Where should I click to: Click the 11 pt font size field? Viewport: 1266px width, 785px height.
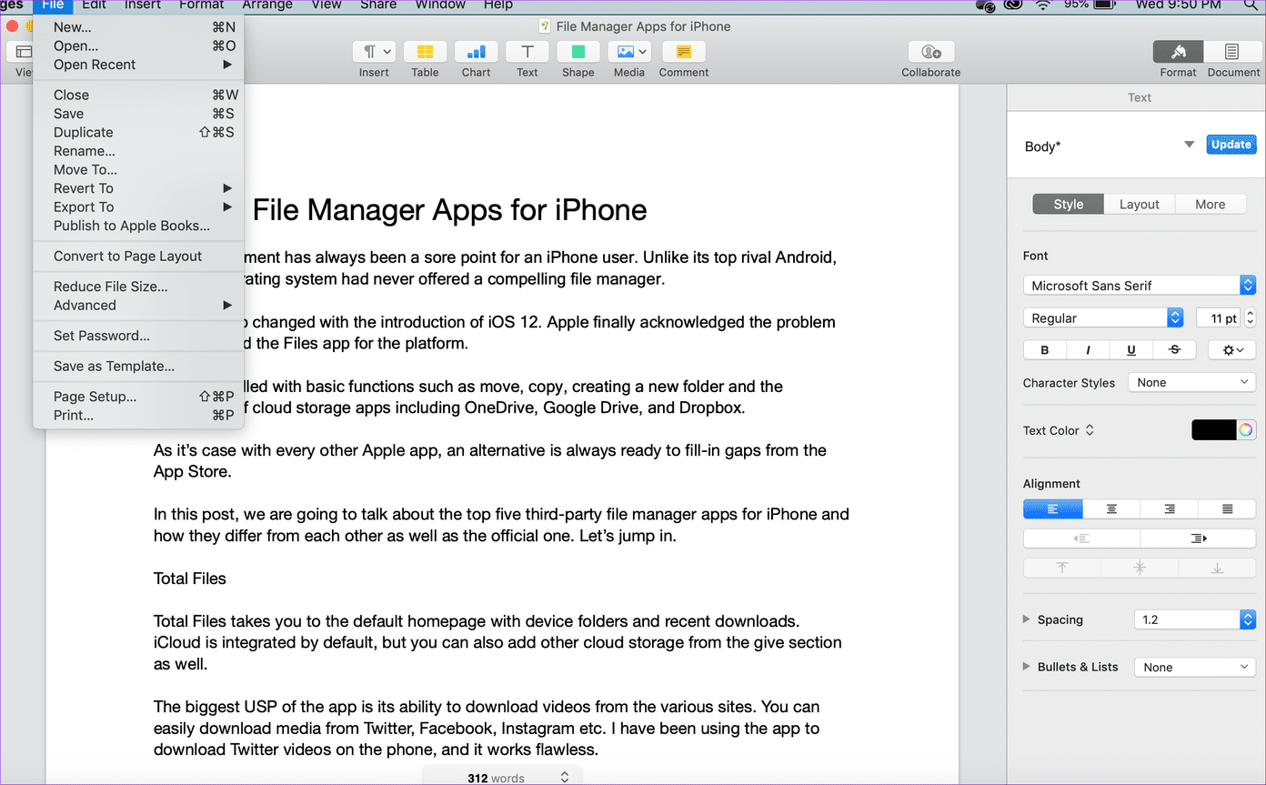click(1219, 318)
